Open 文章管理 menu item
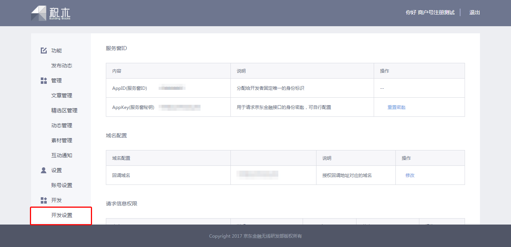The width and height of the screenshot is (511, 247). [x=62, y=95]
